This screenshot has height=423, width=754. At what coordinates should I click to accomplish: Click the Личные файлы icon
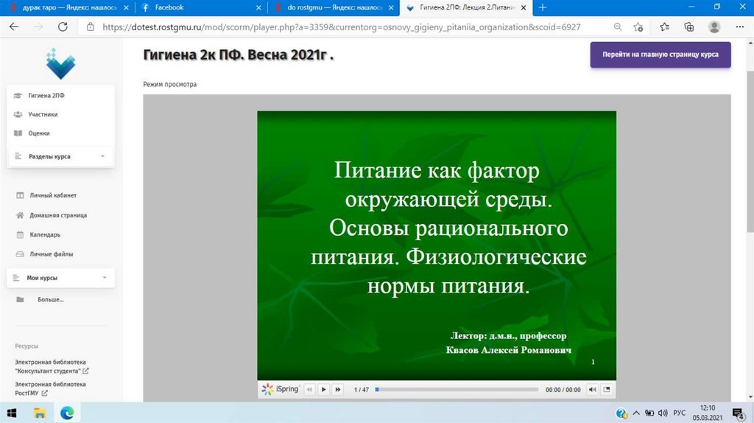pos(20,254)
